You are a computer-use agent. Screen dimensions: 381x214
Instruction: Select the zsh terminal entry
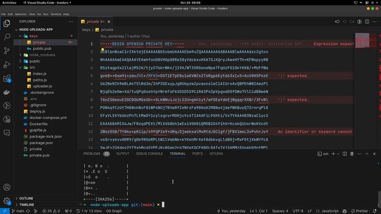point(323,154)
